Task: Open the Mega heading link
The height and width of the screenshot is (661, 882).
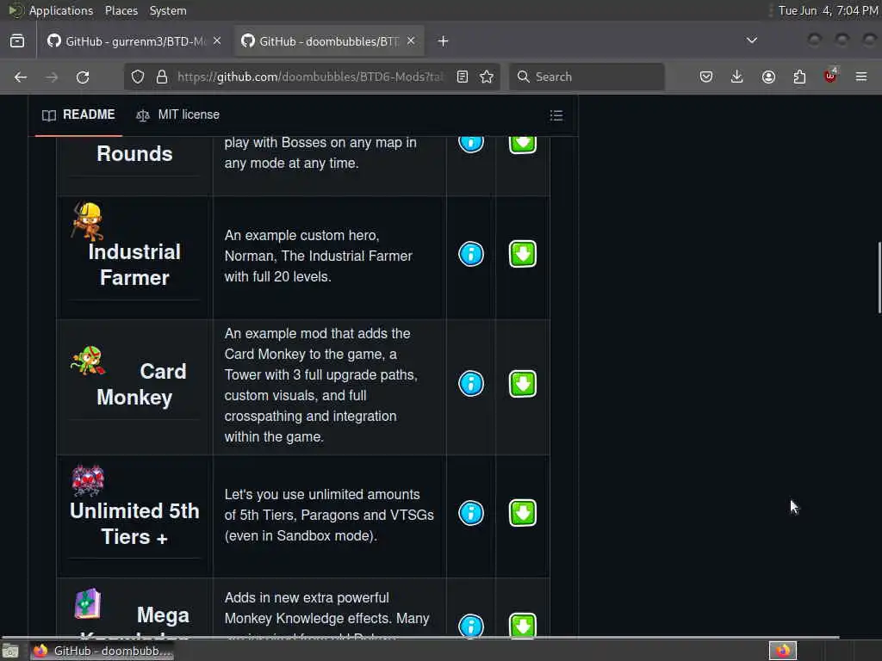Action: [x=163, y=615]
